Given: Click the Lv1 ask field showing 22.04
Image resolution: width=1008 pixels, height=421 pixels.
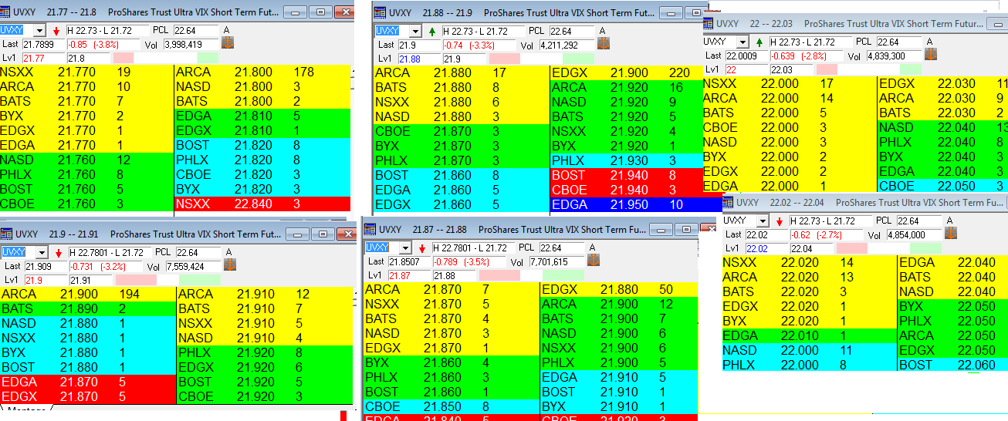Looking at the screenshot, I should point(811,248).
